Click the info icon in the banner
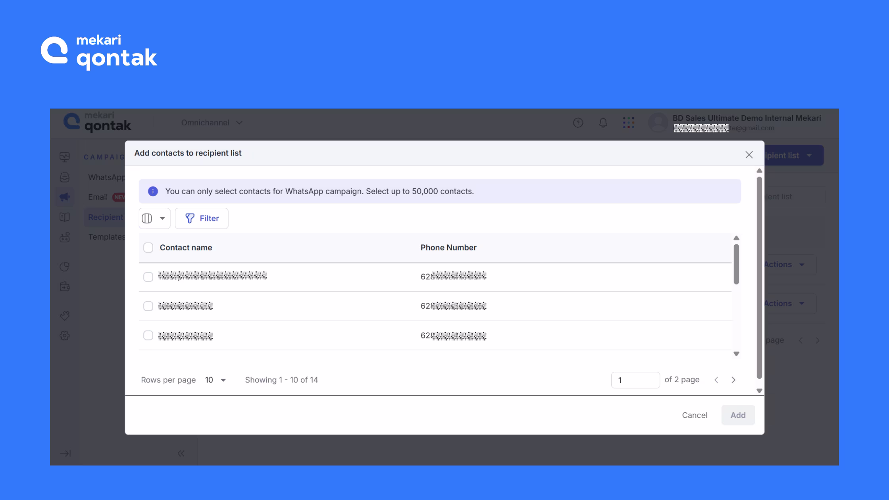 [153, 191]
